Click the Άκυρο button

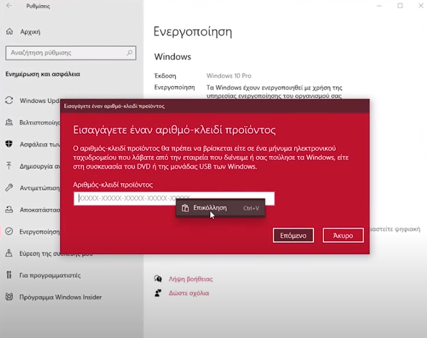click(343, 235)
